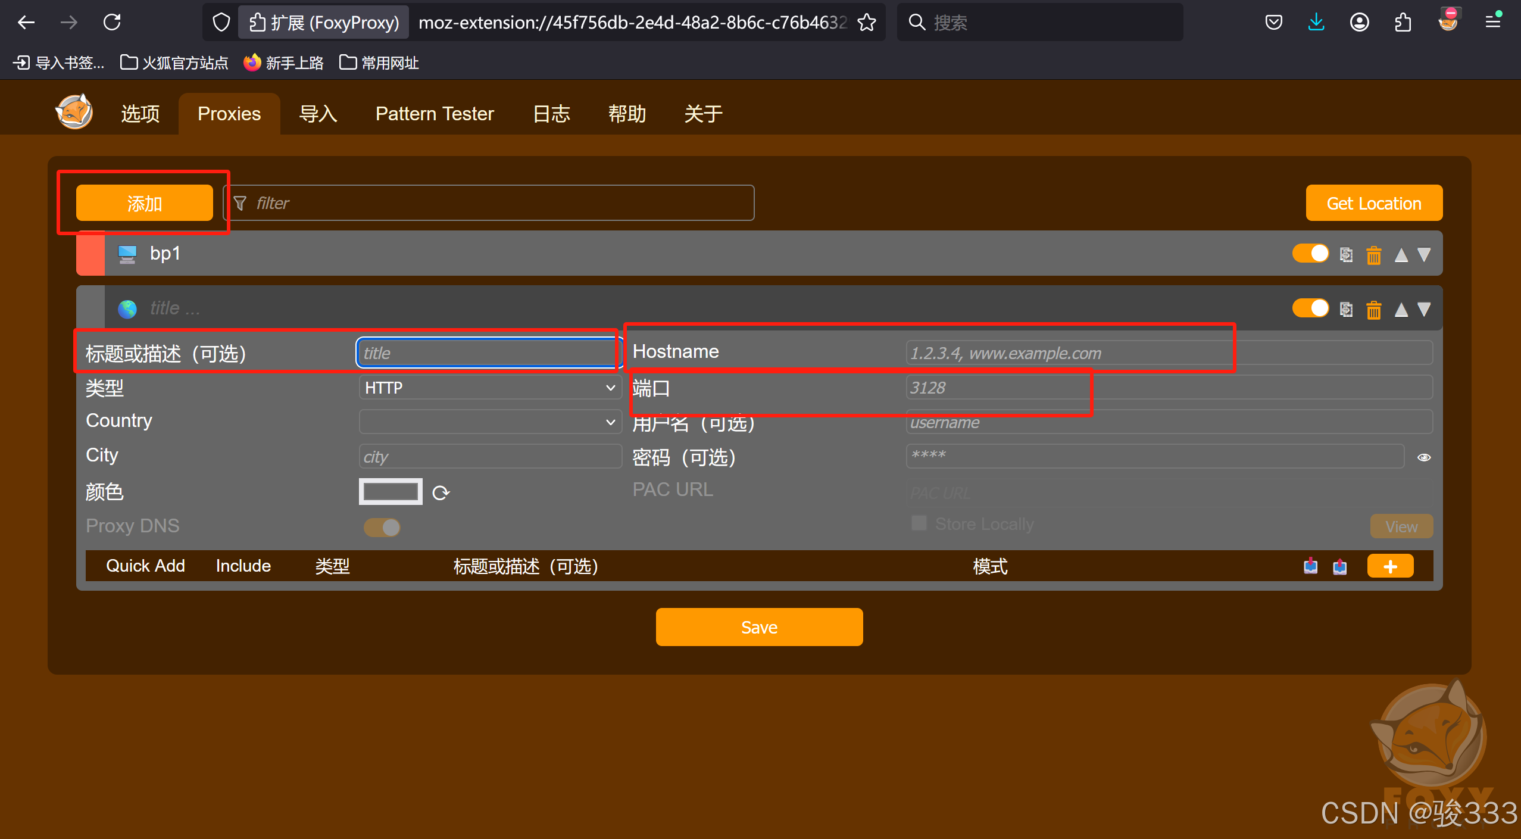Disable the bp1 proxy toggle
1521x839 pixels.
(x=1310, y=254)
